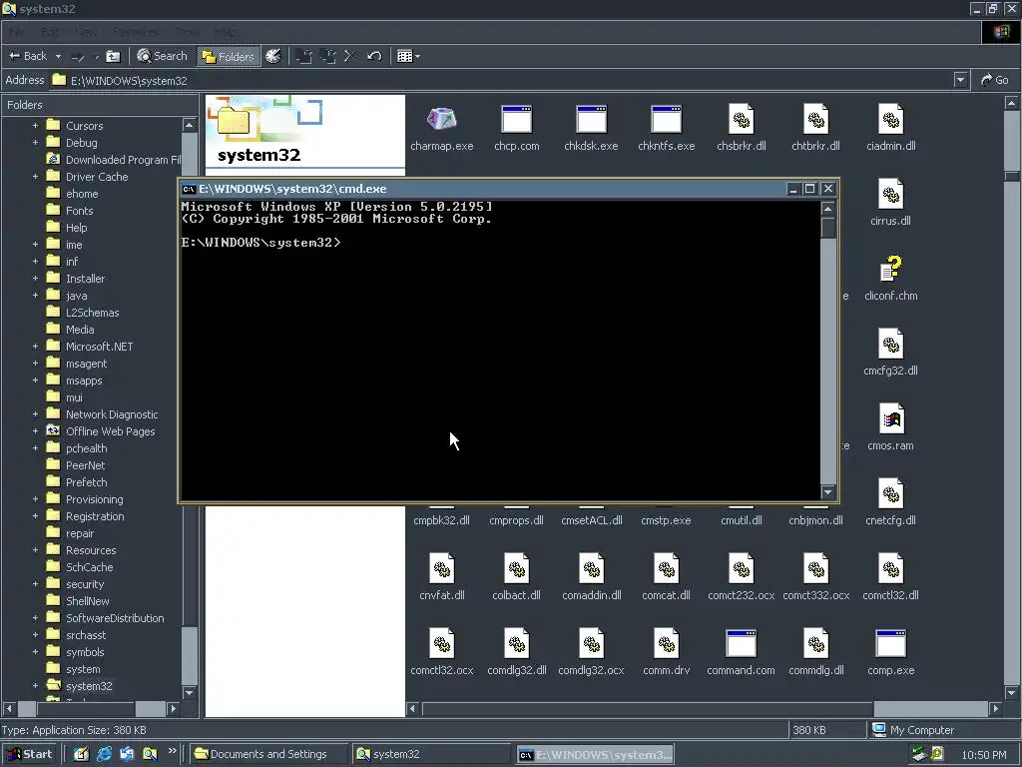Image resolution: width=1022 pixels, height=767 pixels.
Task: Click the Copy To toolbar icon
Action: pyautogui.click(x=327, y=56)
